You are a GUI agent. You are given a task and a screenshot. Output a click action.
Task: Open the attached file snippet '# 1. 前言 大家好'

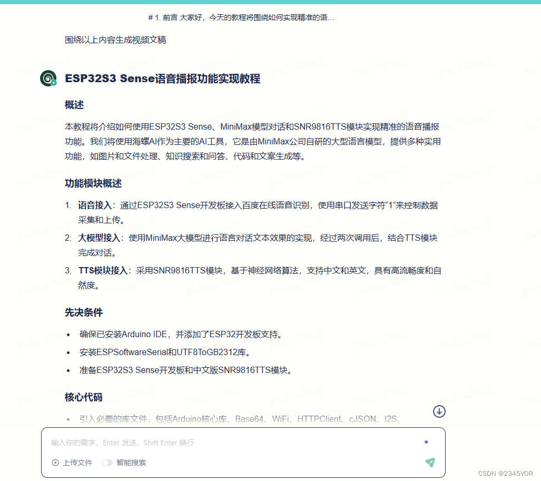click(241, 17)
